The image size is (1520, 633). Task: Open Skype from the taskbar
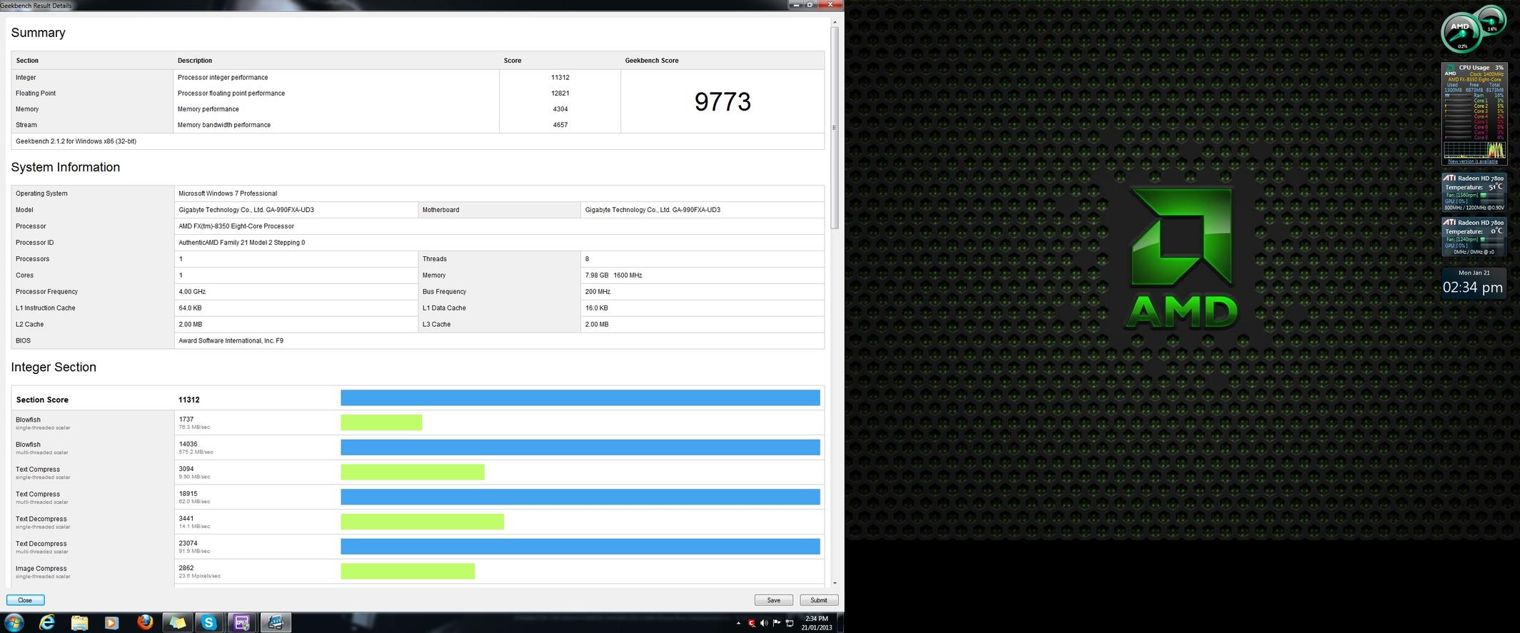209,622
